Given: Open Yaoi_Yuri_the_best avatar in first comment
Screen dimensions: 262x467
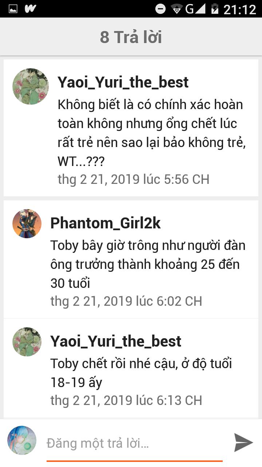Looking at the screenshot, I should point(31,86).
